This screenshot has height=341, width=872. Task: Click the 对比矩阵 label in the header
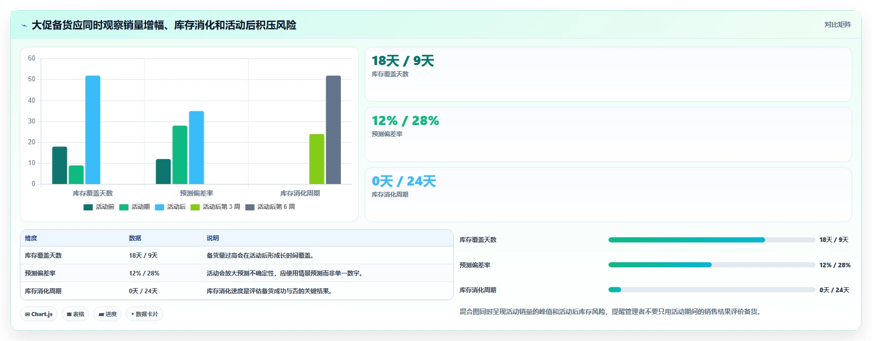(x=837, y=24)
